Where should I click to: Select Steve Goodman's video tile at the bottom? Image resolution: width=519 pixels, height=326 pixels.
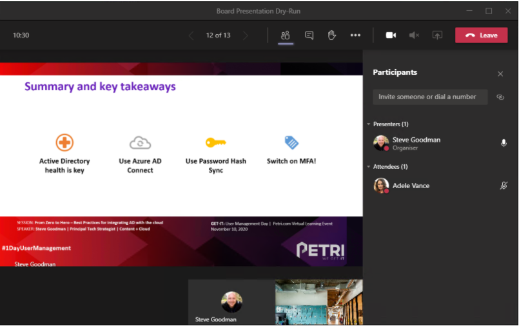[x=231, y=302]
